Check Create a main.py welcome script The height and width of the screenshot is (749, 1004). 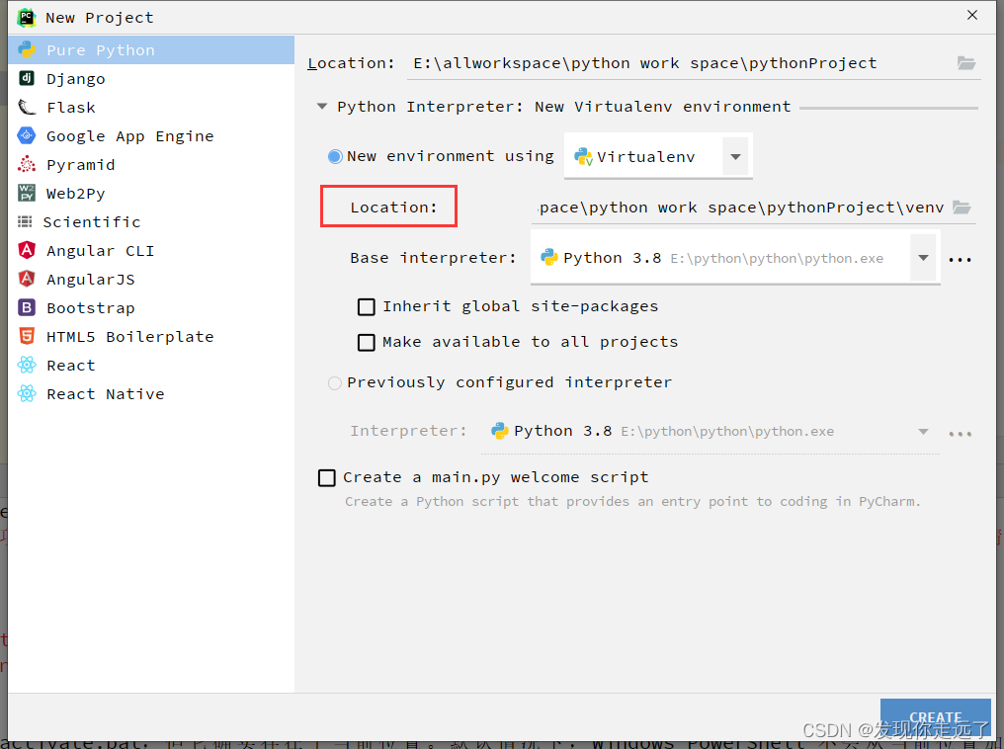(x=326, y=477)
